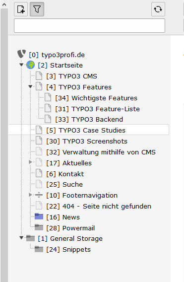This screenshot has height=282, width=184.
Task: Click page icon of 404 - Seite nicht gefunden
Action: click(39, 206)
